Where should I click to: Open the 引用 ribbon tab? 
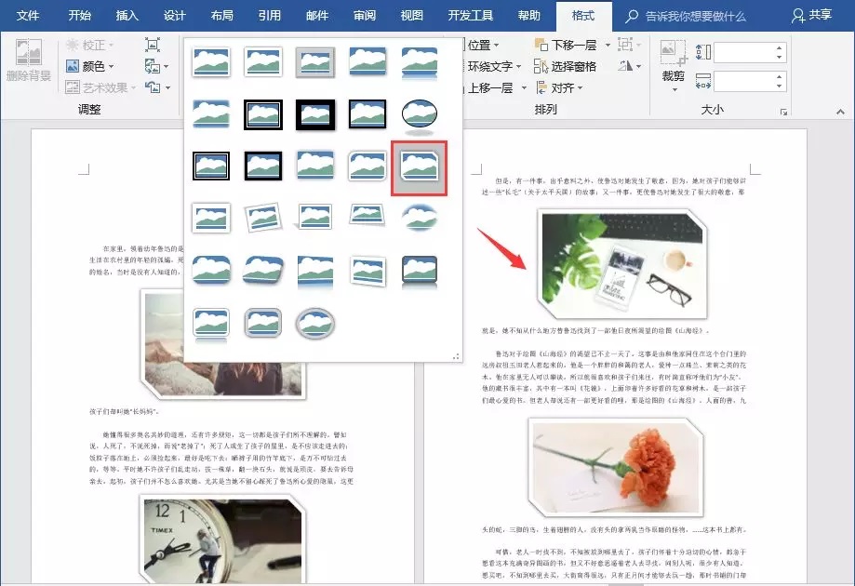pyautogui.click(x=270, y=15)
